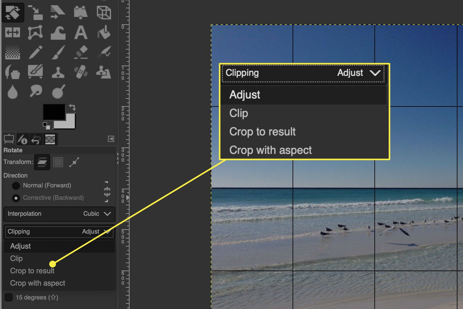Screen dimensions: 463x309
Task: Choose Corrective (Backward) direction
Action: (48, 198)
